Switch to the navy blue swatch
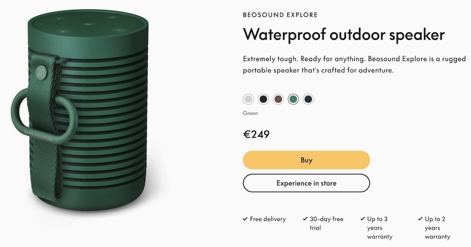This screenshot has width=471, height=247. (308, 99)
